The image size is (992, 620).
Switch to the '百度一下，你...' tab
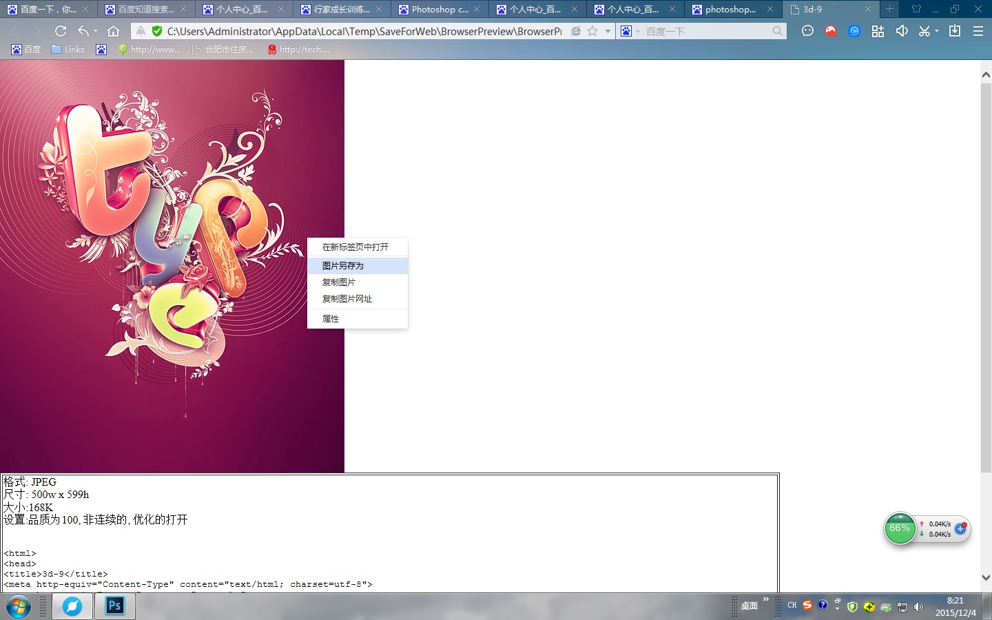(x=48, y=10)
